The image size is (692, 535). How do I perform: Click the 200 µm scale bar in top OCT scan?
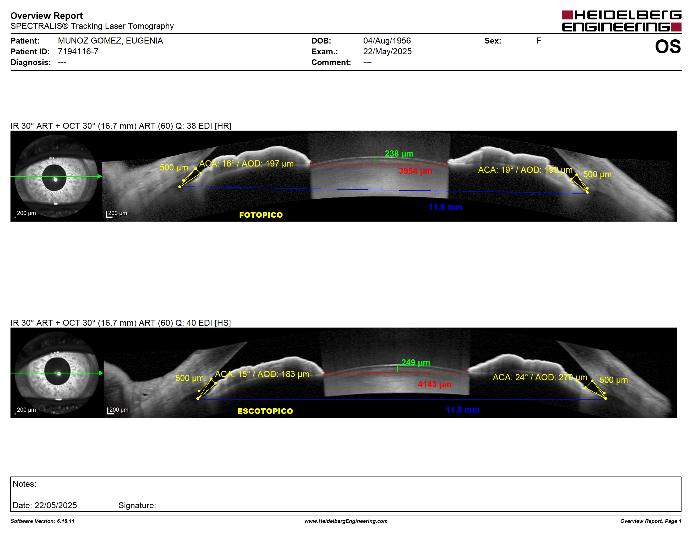point(116,214)
